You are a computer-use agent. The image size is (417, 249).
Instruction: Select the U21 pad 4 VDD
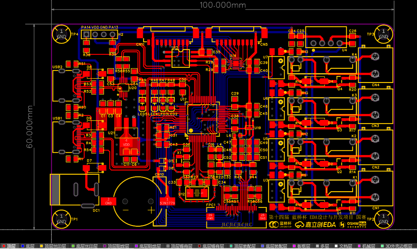coord(126,143)
